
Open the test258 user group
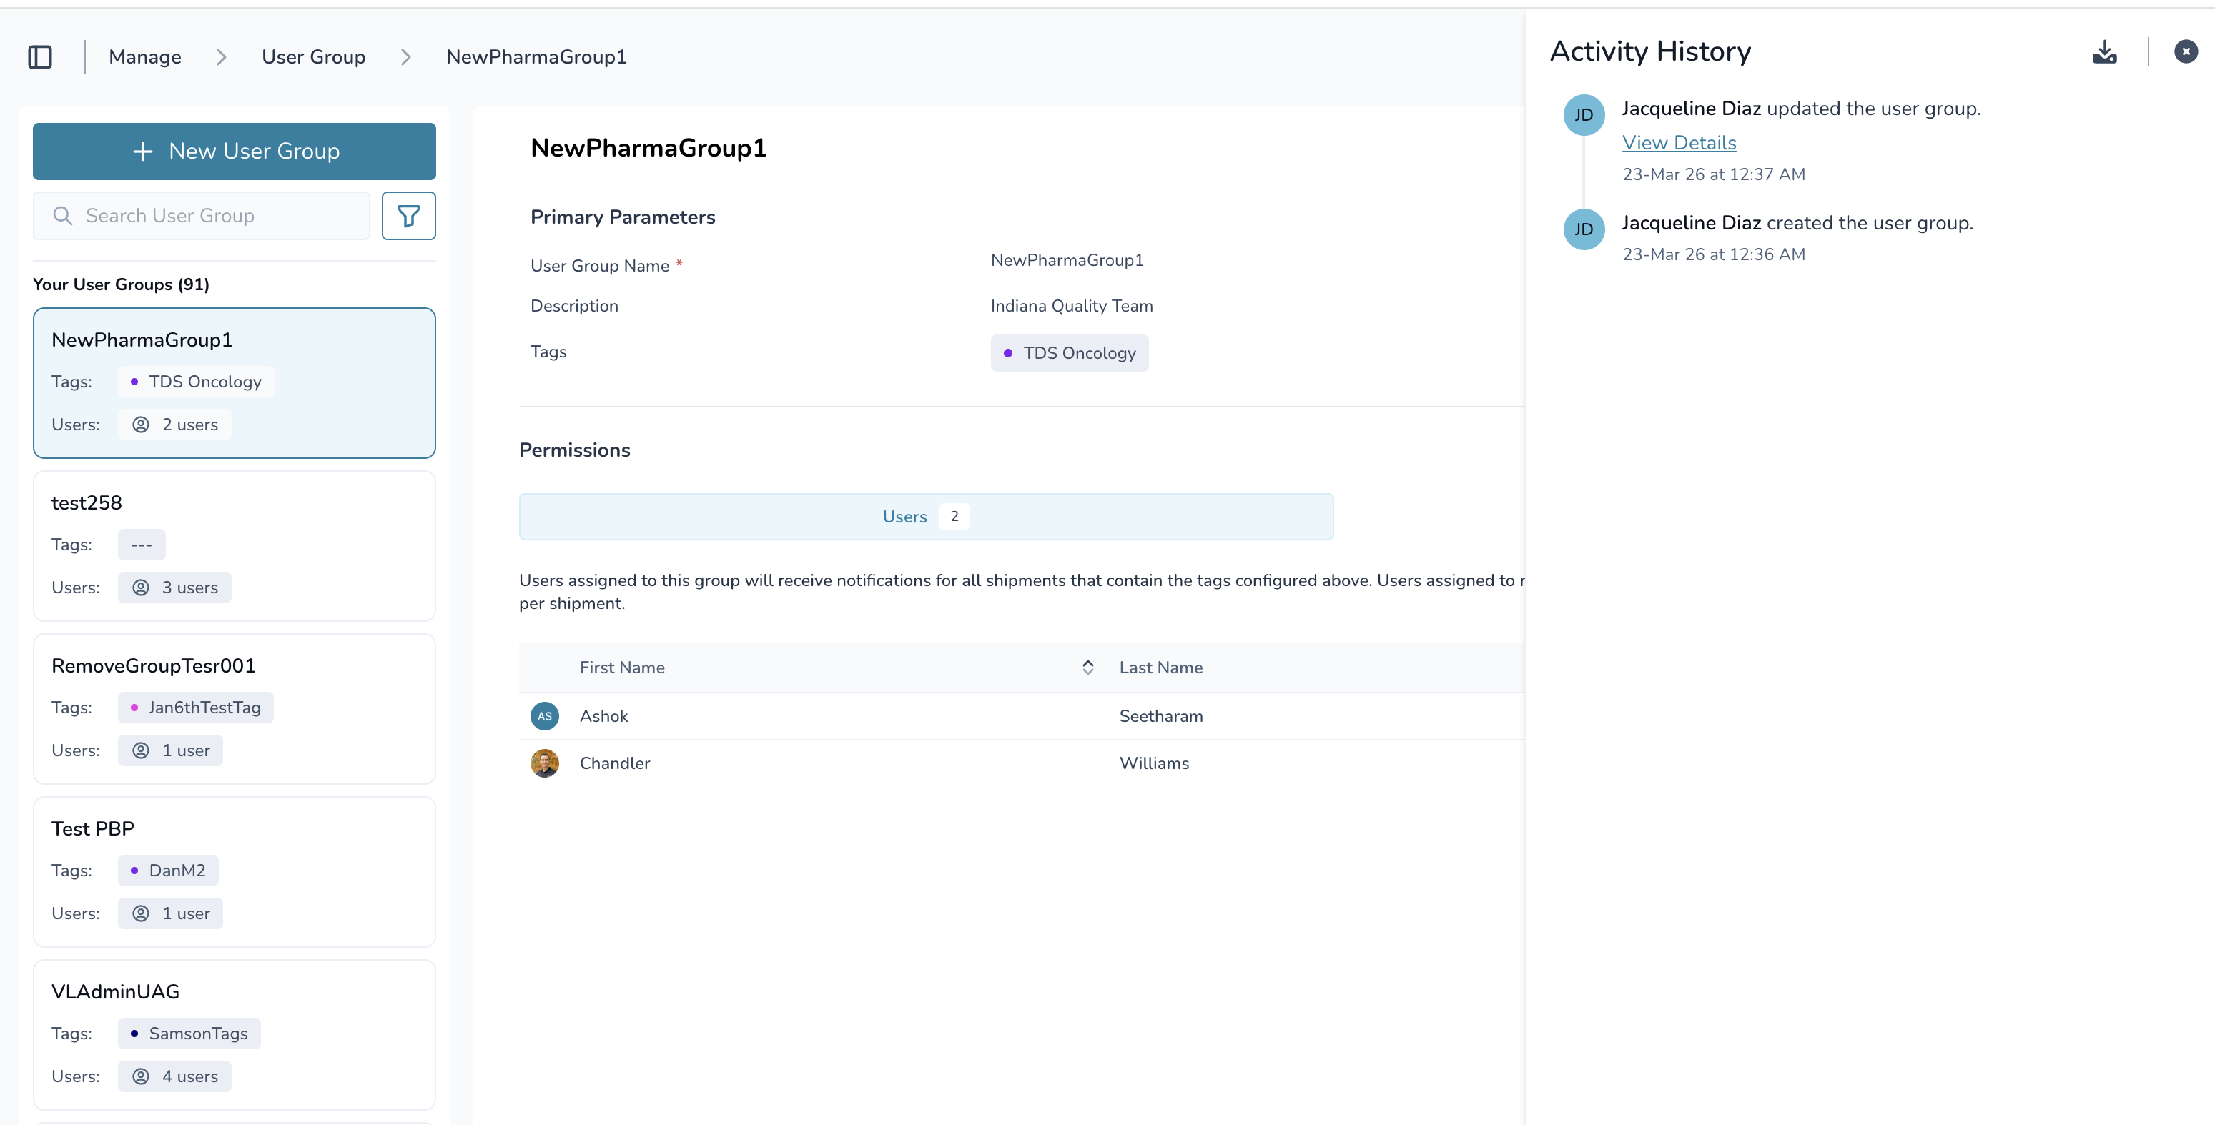point(234,546)
